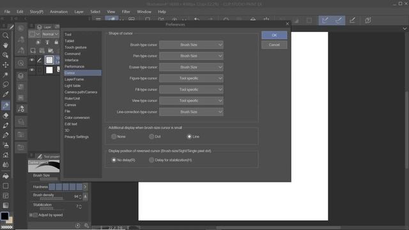
Task: Hide the top selected layer eye
Action: pos(32,60)
